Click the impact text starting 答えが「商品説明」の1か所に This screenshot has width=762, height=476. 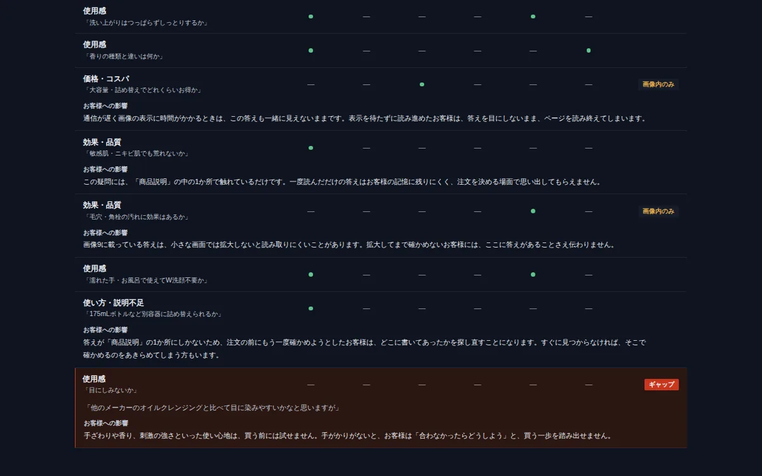tap(364, 349)
